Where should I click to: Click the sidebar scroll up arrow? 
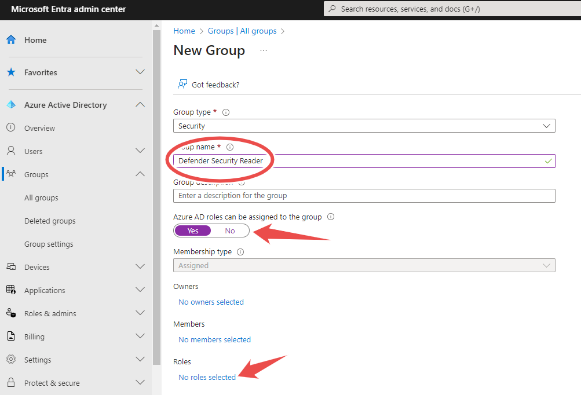156,25
